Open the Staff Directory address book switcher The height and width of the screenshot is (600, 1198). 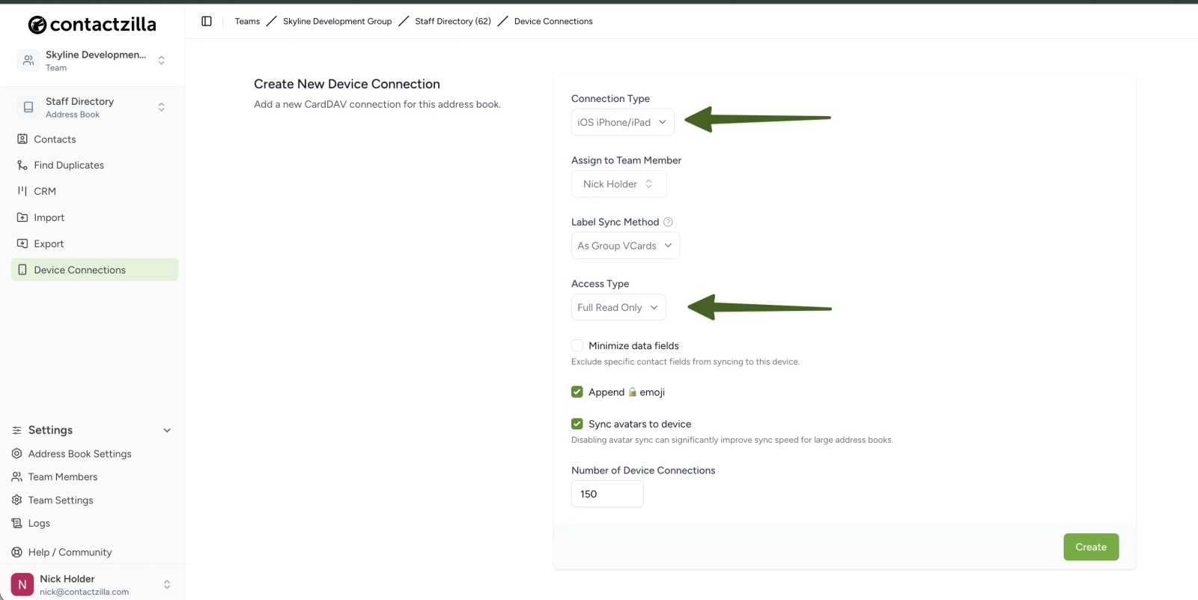94,107
